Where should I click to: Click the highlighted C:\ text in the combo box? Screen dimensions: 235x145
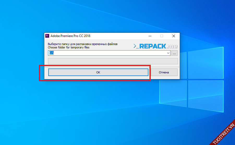(51, 53)
